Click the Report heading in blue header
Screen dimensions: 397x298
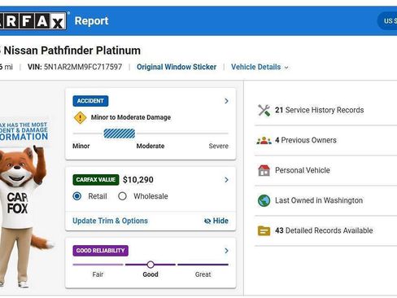(91, 21)
